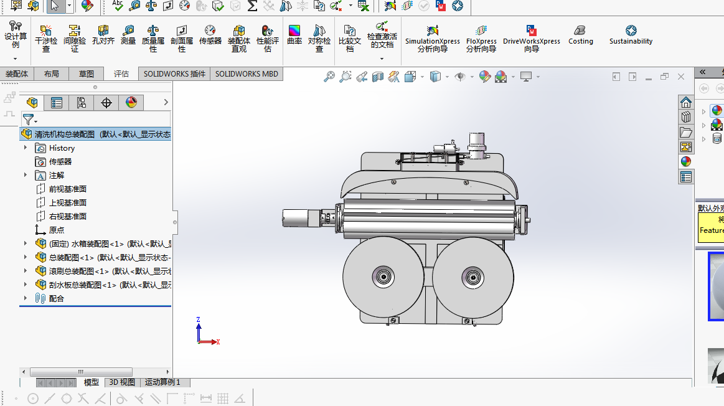Image resolution: width=724 pixels, height=406 pixels.
Task: Switch to the 评估 ribbon tab
Action: point(121,74)
